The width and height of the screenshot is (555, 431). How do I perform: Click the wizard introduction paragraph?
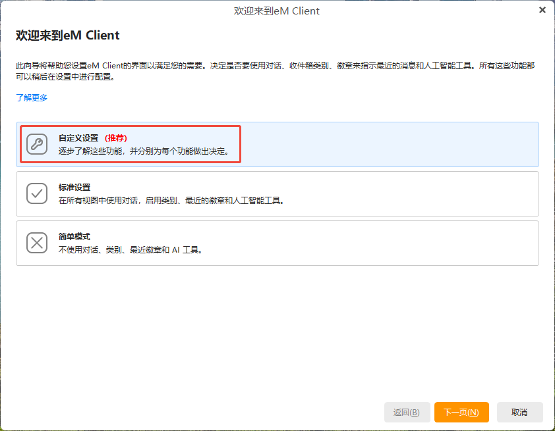277,71
